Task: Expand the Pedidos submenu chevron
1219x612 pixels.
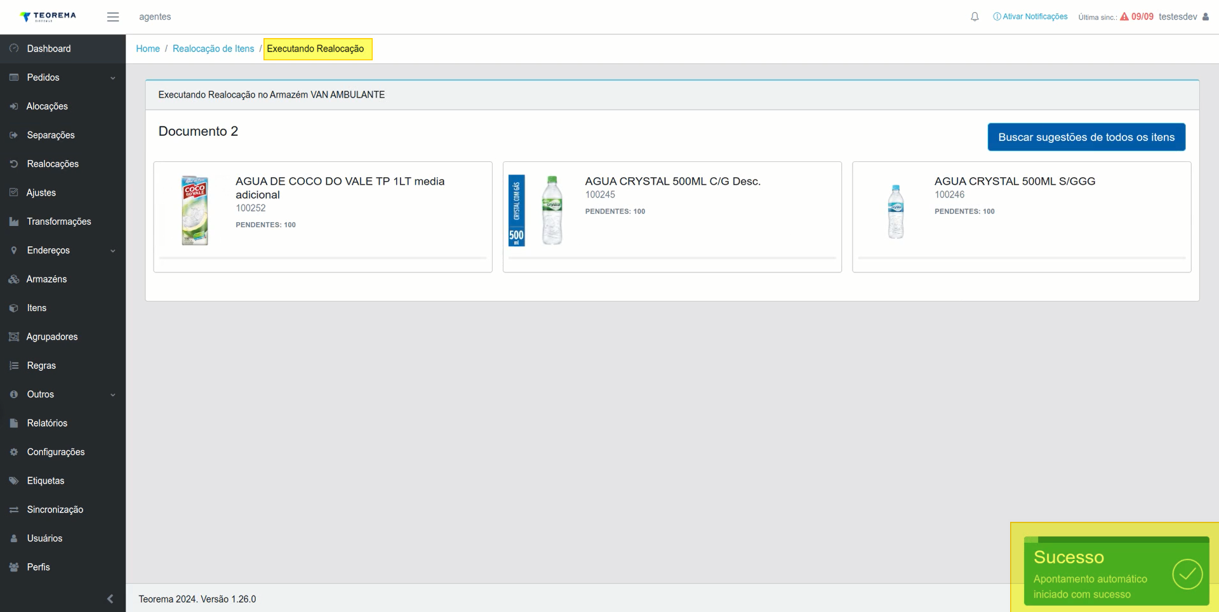Action: pyautogui.click(x=113, y=78)
